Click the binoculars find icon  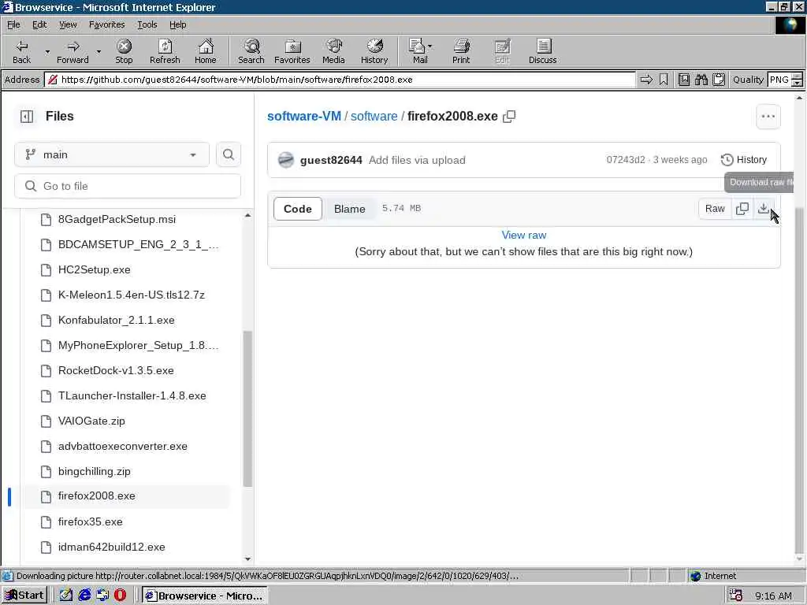tap(701, 80)
